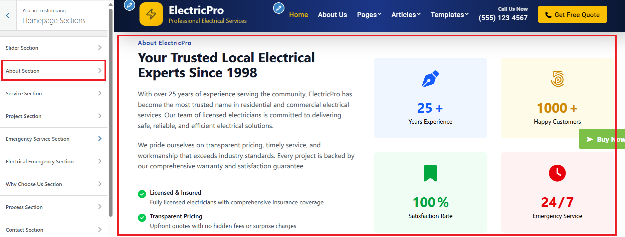Expand the Templates dropdown menu
The height and width of the screenshot is (237, 625).
(x=449, y=15)
